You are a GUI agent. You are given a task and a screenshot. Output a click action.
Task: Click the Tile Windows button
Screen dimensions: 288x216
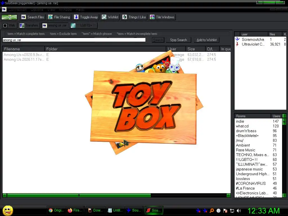point(162,17)
